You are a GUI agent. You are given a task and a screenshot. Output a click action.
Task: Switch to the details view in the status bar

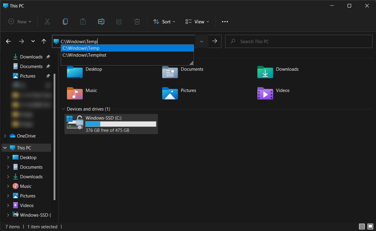[362, 227]
